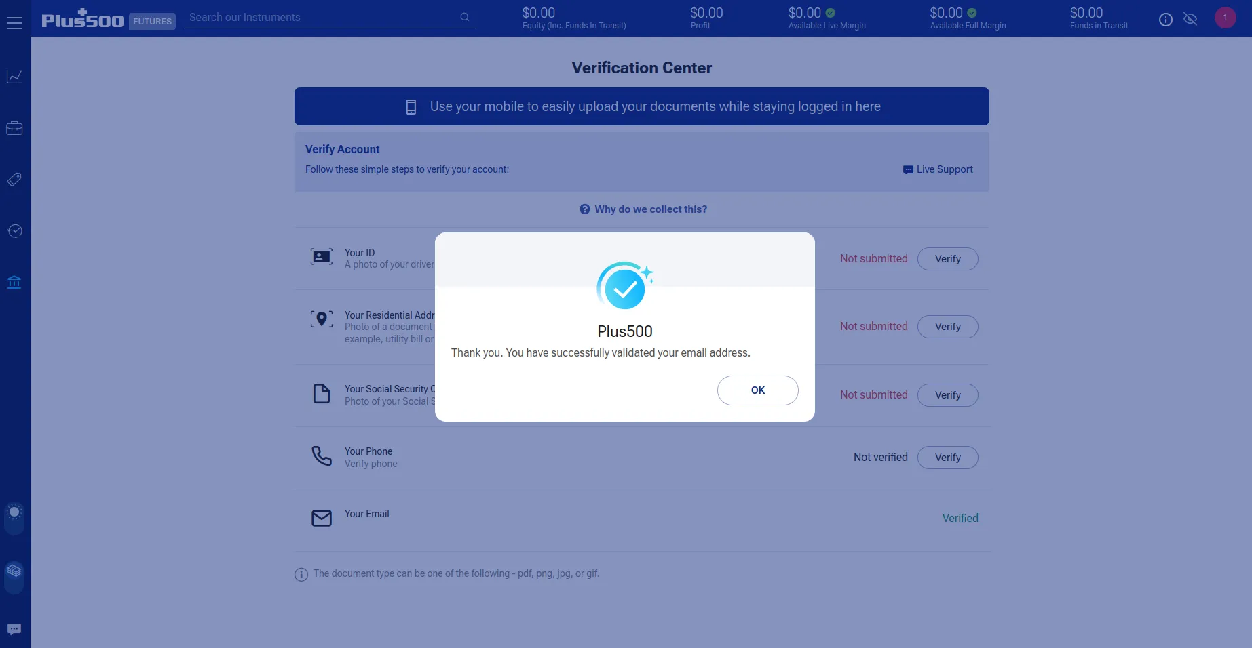Click the Profit $0.00 value
This screenshot has width=1252, height=648.
pyautogui.click(x=706, y=13)
